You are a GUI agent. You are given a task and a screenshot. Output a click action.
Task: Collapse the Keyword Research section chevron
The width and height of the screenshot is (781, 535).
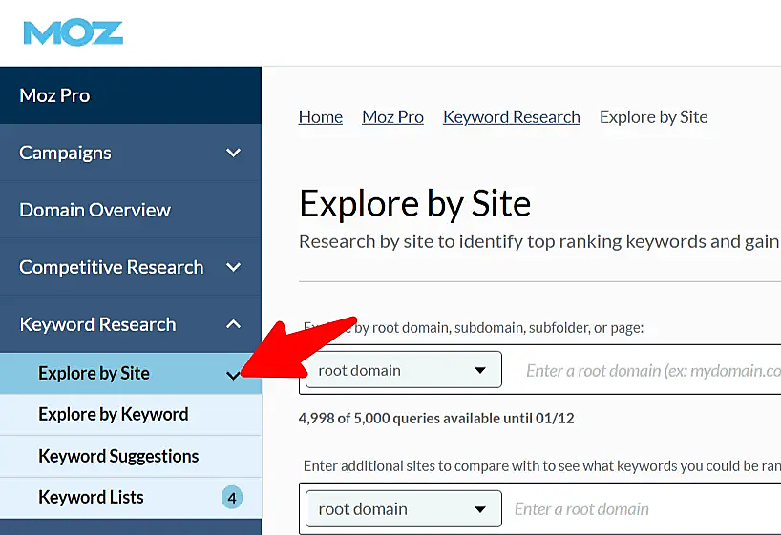coord(233,324)
